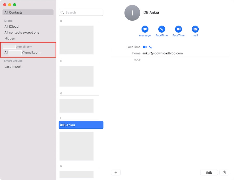Select All Contacts in the sidebar
Screen dimensions: 234x180
click(x=28, y=13)
